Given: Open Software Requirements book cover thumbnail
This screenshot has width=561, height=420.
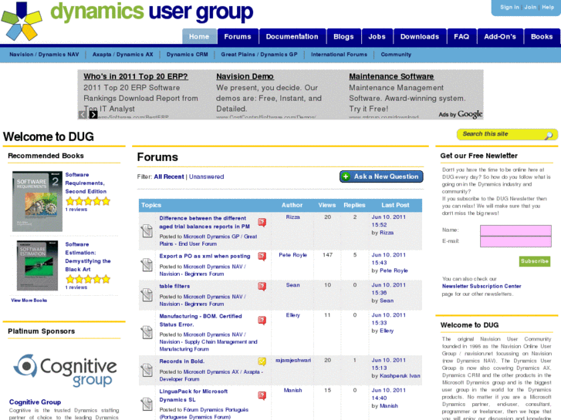Looking at the screenshot, I should pyautogui.click(x=37, y=201).
